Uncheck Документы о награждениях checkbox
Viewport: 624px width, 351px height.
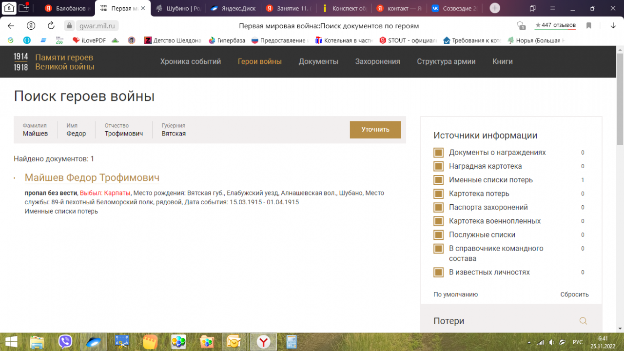438,153
